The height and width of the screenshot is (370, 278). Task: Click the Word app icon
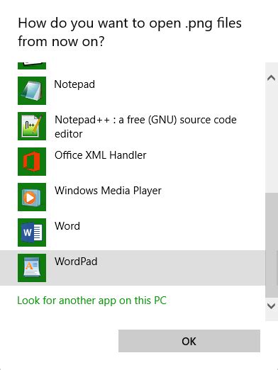coord(32,232)
